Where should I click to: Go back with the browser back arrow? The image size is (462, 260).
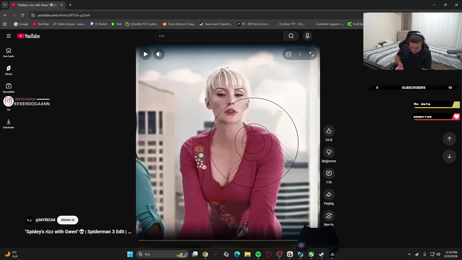coord(5,15)
